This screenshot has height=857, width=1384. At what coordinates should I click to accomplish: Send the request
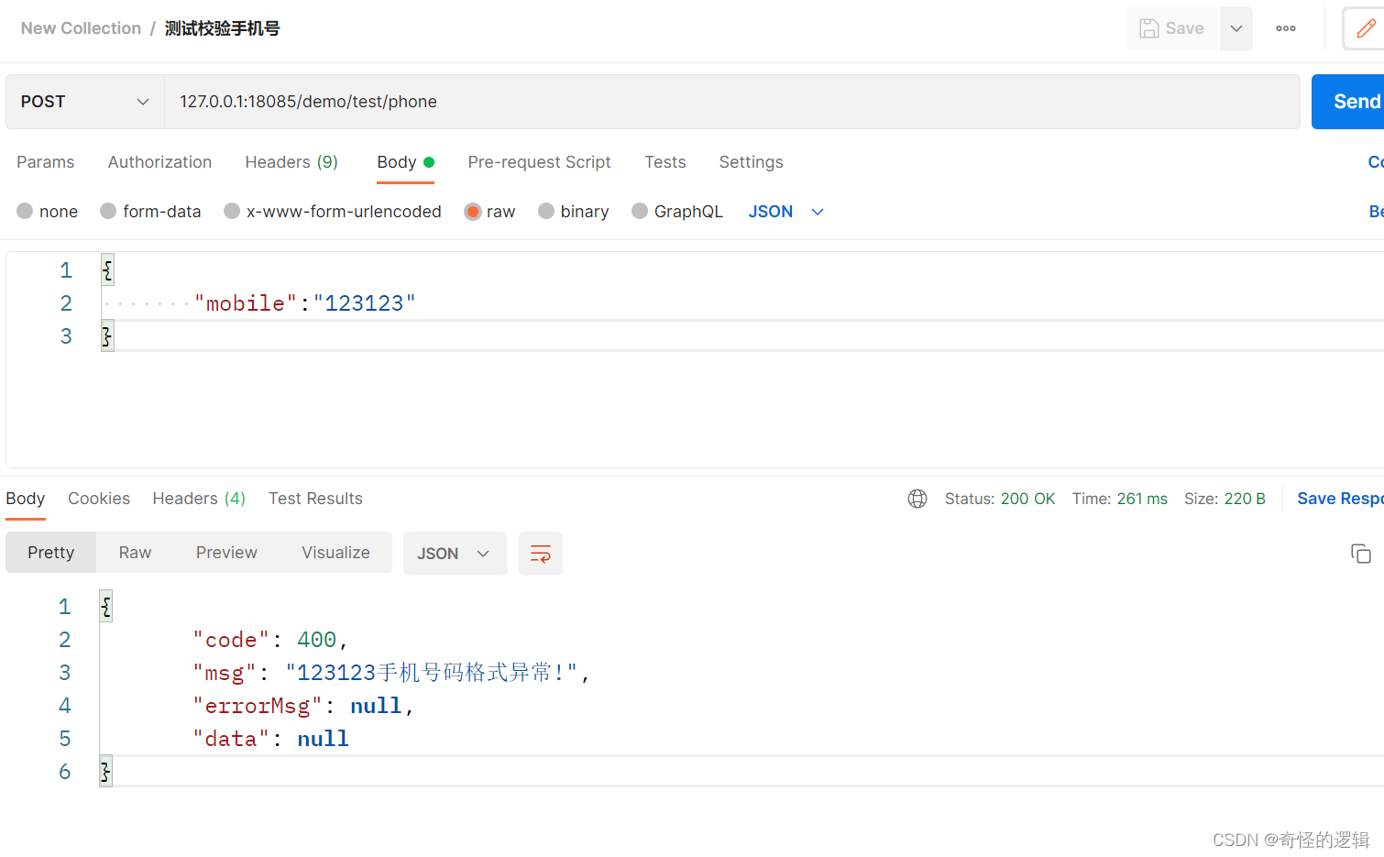1349,102
